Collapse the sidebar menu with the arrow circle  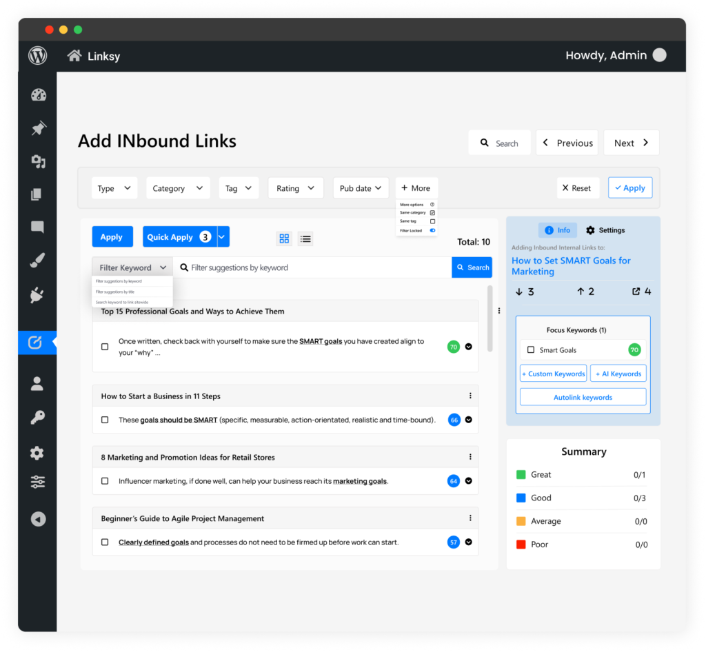(x=39, y=519)
